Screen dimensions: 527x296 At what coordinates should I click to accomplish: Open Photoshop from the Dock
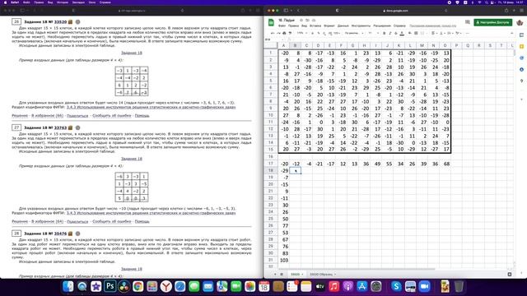tap(110, 286)
